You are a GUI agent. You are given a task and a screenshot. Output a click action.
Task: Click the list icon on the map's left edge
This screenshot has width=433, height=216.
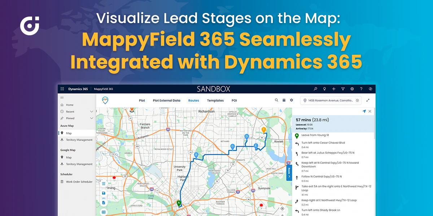click(x=104, y=184)
